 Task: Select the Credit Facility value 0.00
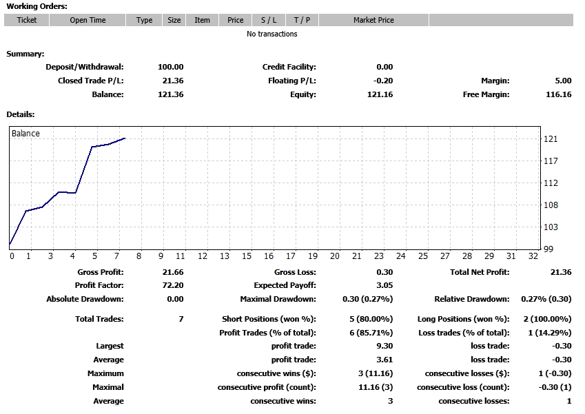coord(384,67)
